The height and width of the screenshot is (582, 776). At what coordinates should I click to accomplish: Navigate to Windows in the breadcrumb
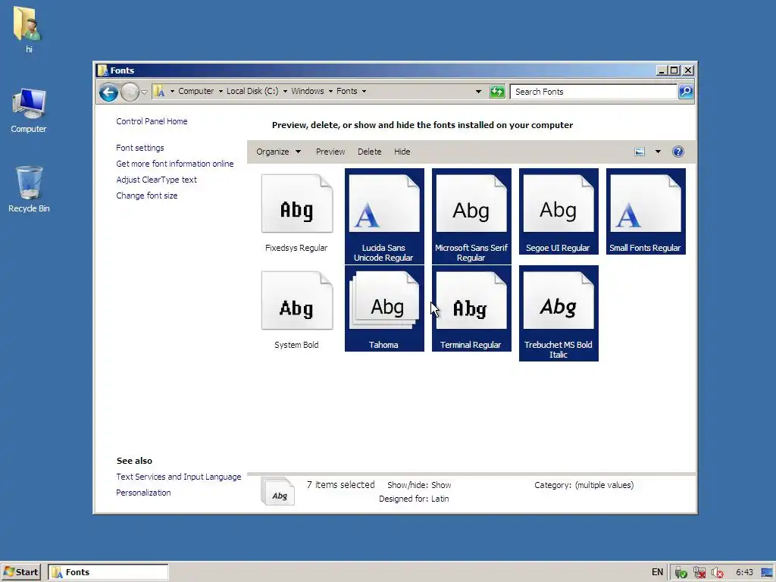(x=308, y=91)
